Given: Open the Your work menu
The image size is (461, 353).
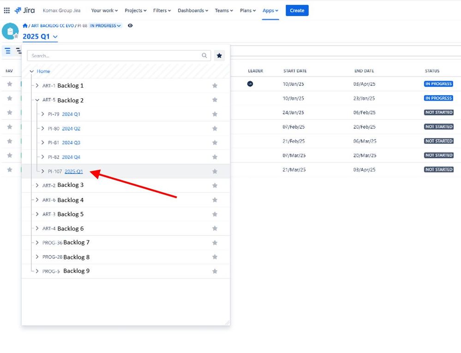Looking at the screenshot, I should 104,11.
